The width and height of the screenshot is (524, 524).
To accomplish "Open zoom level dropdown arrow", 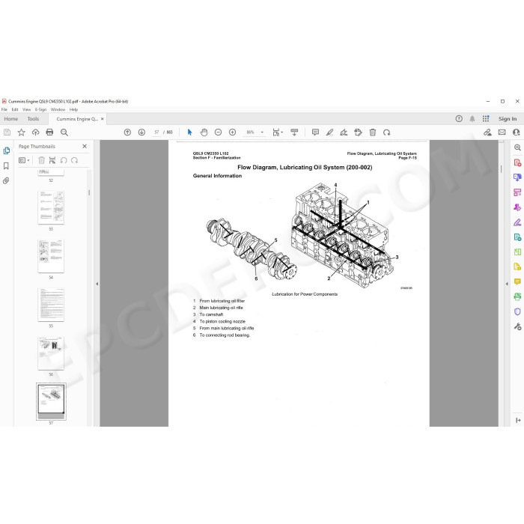I will pos(262,132).
